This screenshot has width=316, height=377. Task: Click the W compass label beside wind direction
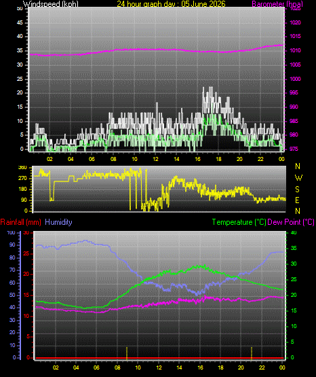[x=298, y=178]
